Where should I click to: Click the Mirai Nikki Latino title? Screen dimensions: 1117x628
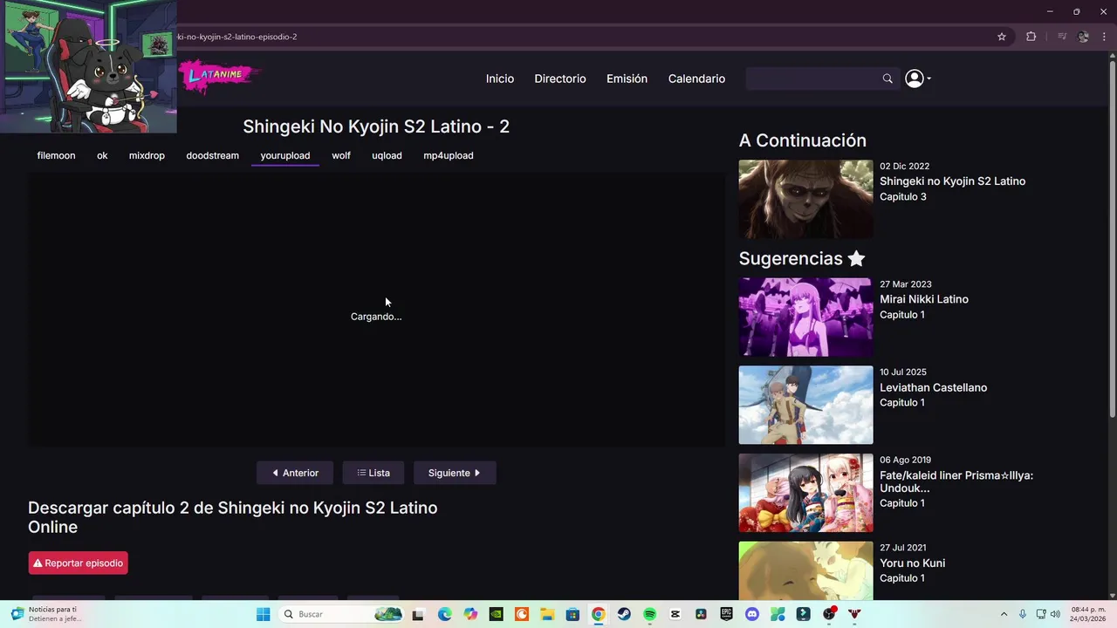[924, 299]
